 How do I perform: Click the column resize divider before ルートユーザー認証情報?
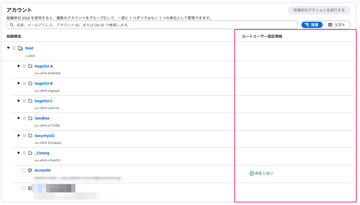tap(239, 36)
